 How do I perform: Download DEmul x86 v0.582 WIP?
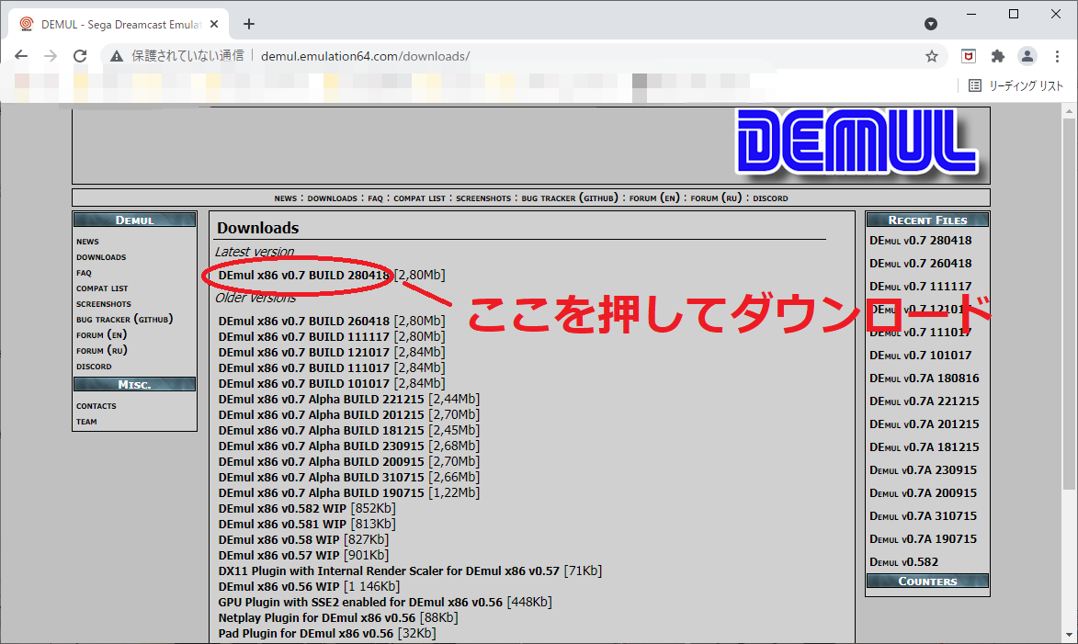click(x=282, y=509)
